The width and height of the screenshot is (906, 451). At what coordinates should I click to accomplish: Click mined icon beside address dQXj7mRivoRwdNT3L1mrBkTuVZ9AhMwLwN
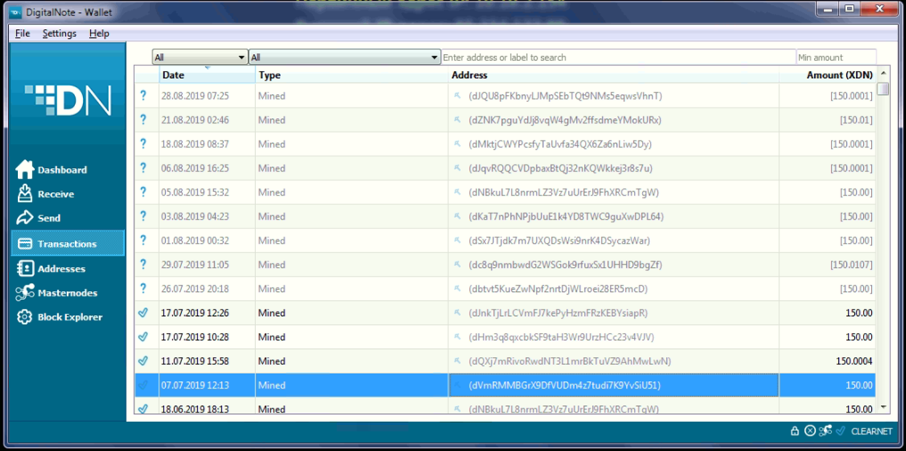[458, 361]
